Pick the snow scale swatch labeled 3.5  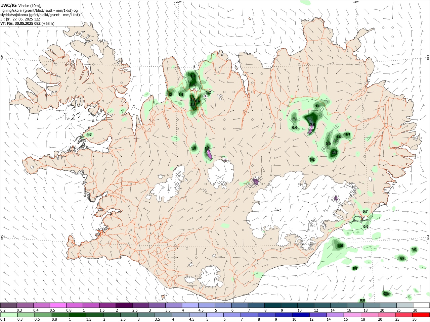click(x=173, y=305)
